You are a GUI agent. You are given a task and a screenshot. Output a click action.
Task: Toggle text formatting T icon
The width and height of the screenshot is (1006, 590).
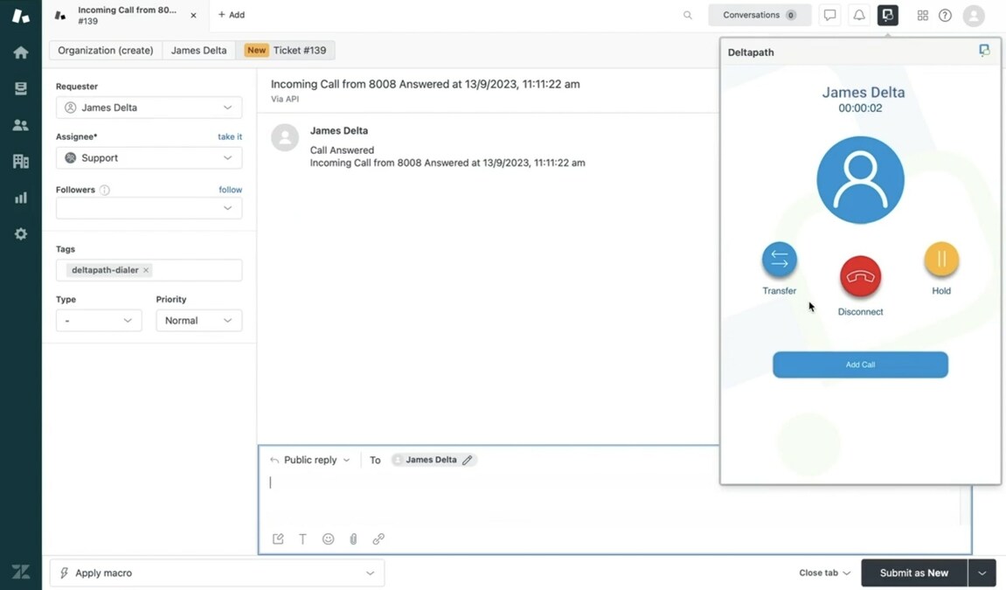(x=302, y=538)
